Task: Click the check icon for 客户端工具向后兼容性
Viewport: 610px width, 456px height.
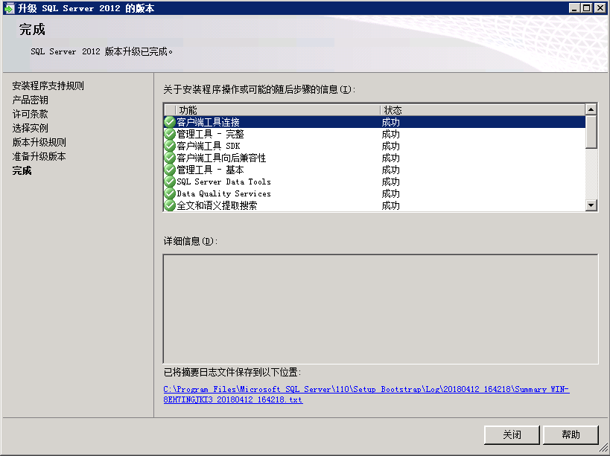Action: [x=170, y=158]
